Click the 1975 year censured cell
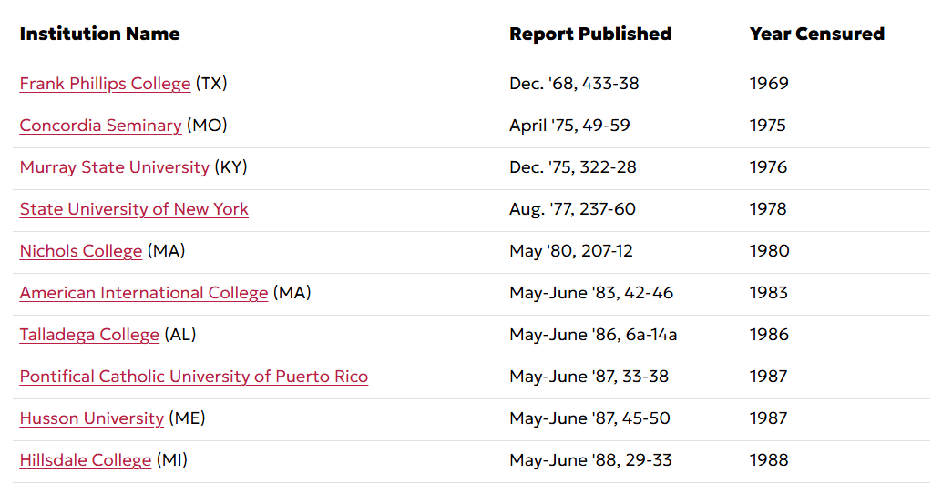Screen dimensions: 932x483 pos(767,126)
